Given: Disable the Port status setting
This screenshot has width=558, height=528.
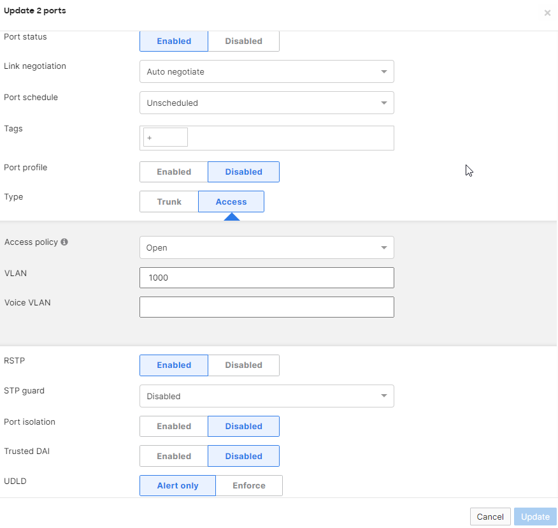Looking at the screenshot, I should coord(244,41).
